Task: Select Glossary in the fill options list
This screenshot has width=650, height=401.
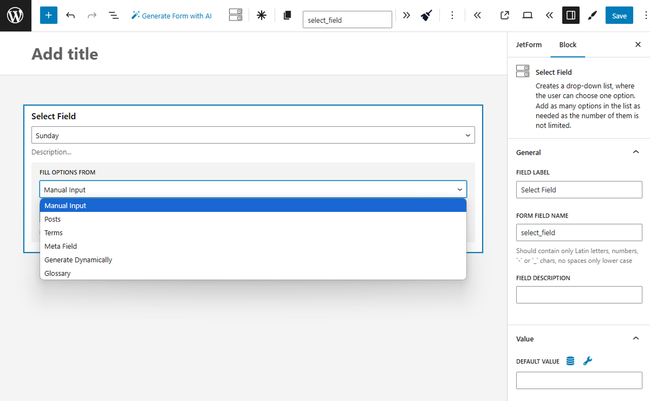Action: (x=57, y=273)
